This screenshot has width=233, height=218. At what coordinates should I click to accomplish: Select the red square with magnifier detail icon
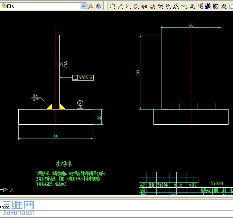(x=152, y=6)
